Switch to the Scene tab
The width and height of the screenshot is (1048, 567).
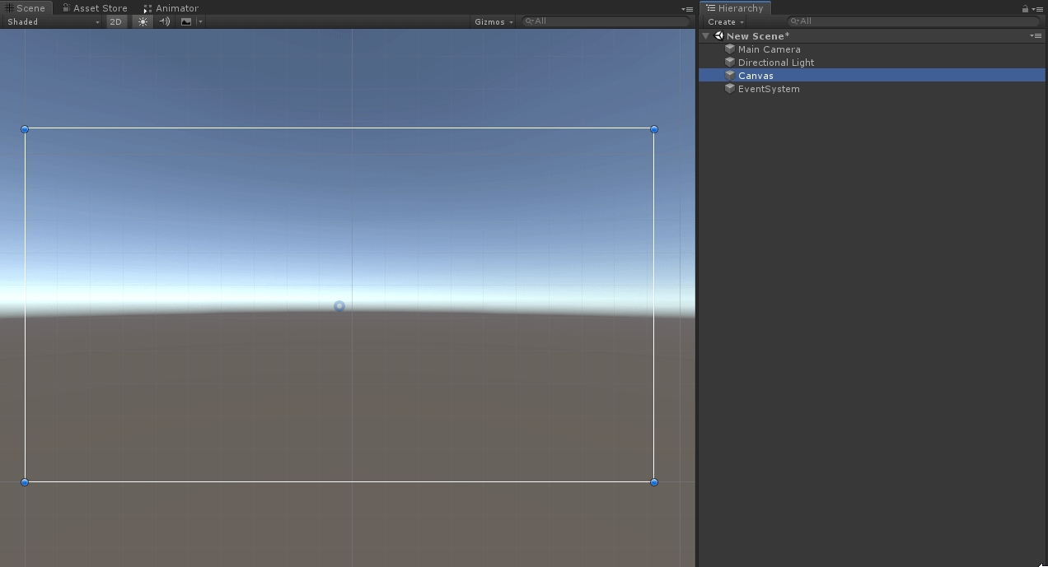click(x=26, y=8)
